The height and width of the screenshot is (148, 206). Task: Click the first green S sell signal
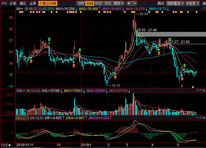[x=49, y=40]
